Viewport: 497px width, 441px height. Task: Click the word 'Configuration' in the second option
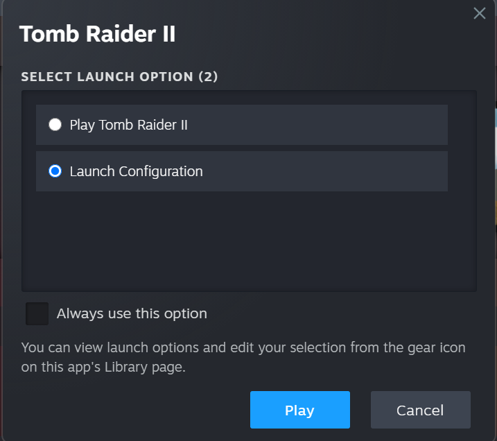161,171
